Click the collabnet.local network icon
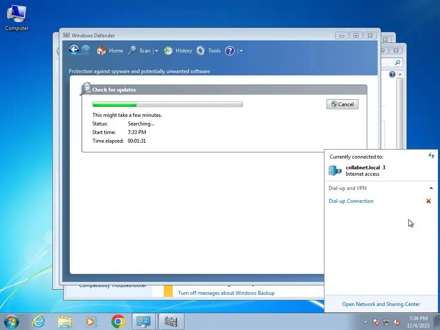 click(335, 170)
